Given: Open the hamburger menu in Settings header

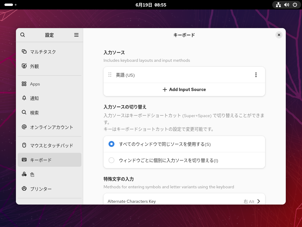Looking at the screenshot, I should point(76,35).
